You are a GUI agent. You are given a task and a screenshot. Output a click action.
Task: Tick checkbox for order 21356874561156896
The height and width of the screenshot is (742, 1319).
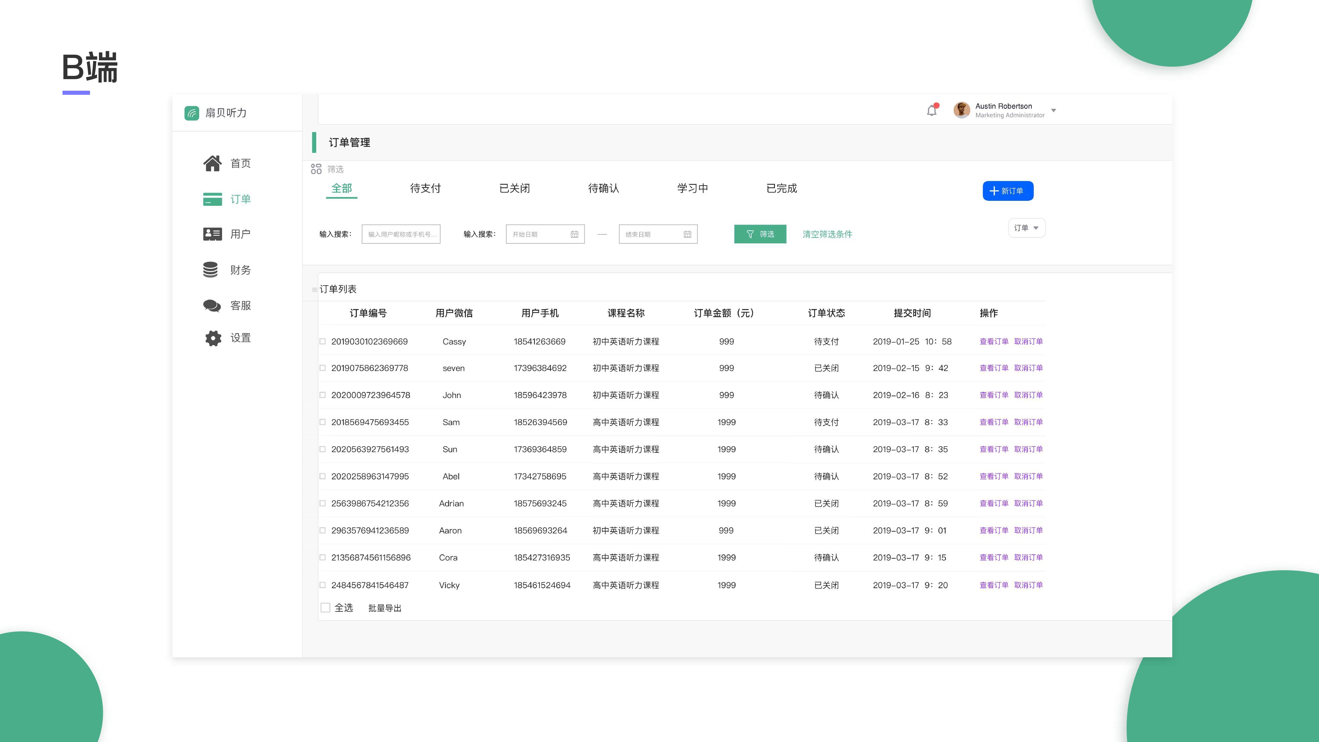point(322,558)
